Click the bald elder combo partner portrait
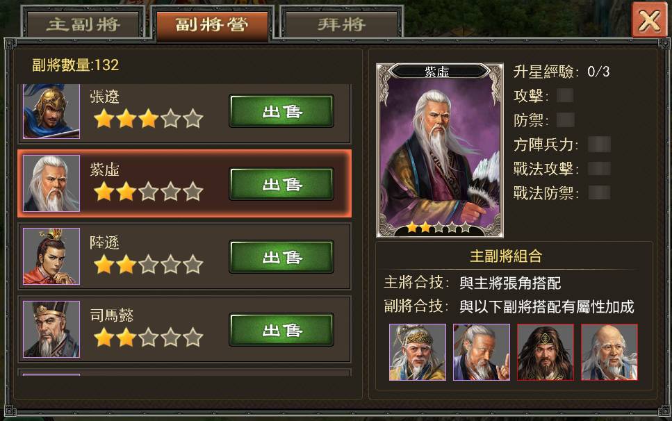Viewport: 672px width, 421px height. point(609,352)
